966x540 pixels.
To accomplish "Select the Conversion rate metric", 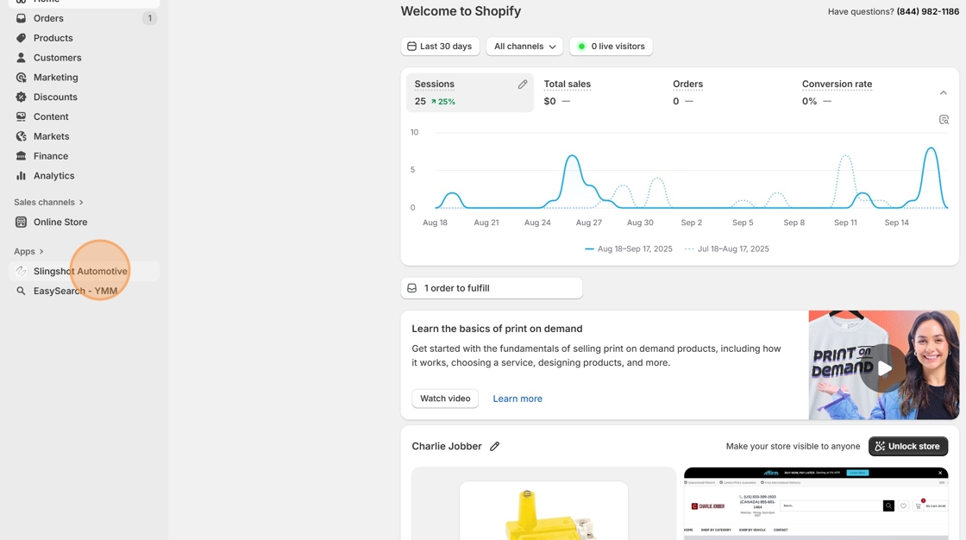I will (x=837, y=92).
